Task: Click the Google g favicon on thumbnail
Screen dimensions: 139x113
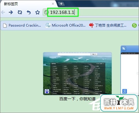Action: click(125, 91)
